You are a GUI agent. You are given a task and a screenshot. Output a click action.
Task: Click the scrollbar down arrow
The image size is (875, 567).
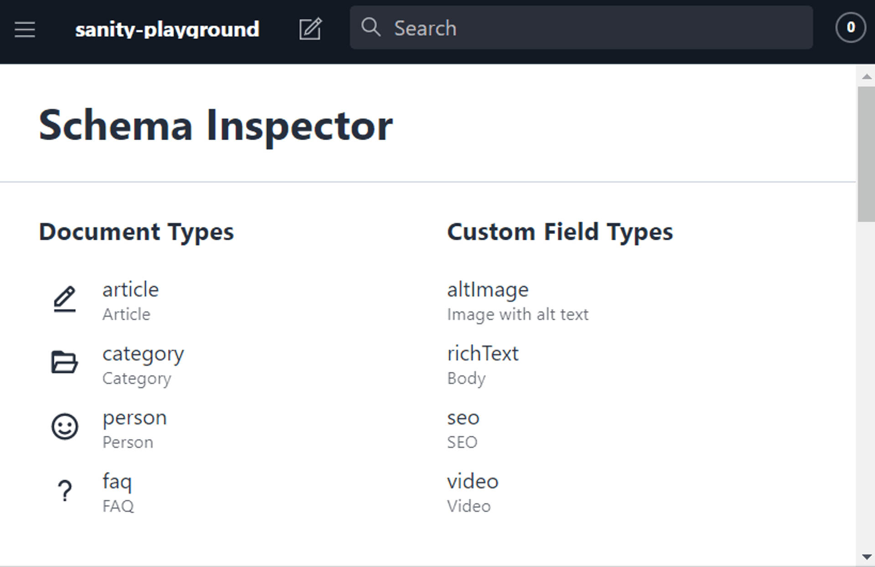[x=866, y=557]
